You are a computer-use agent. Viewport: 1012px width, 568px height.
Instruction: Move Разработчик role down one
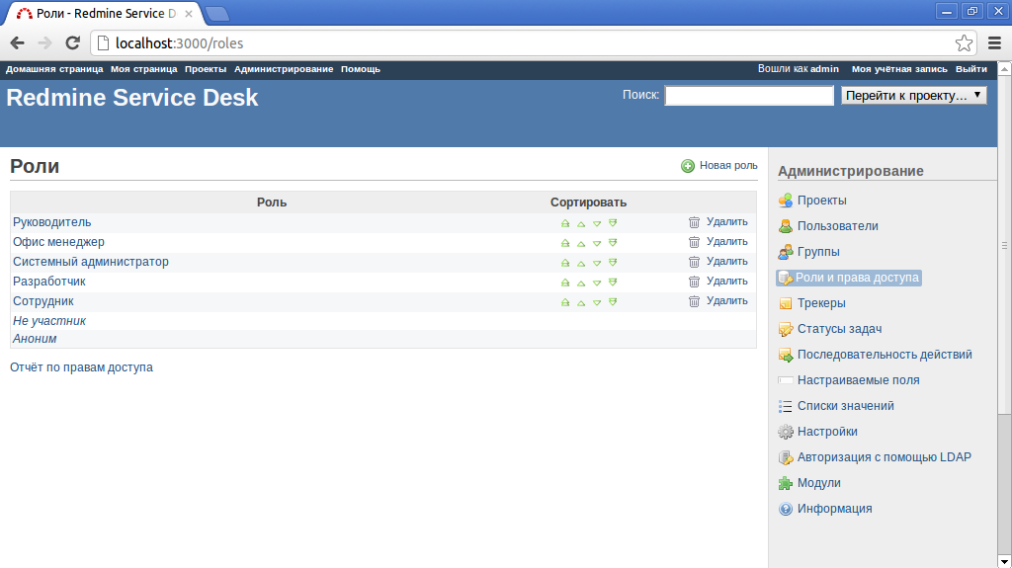point(597,283)
